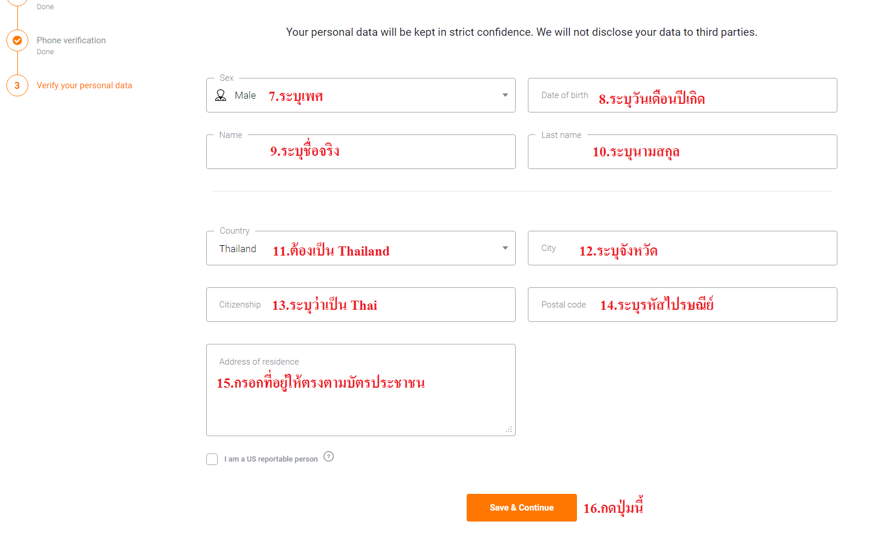Open the Phone verification step
Viewport: 879px width, 540px height.
(71, 40)
